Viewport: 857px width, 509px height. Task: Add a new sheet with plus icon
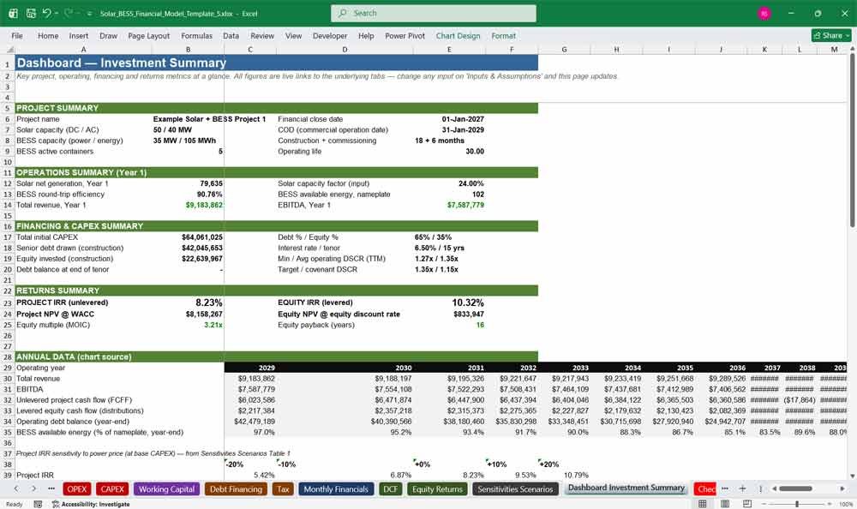pos(742,488)
